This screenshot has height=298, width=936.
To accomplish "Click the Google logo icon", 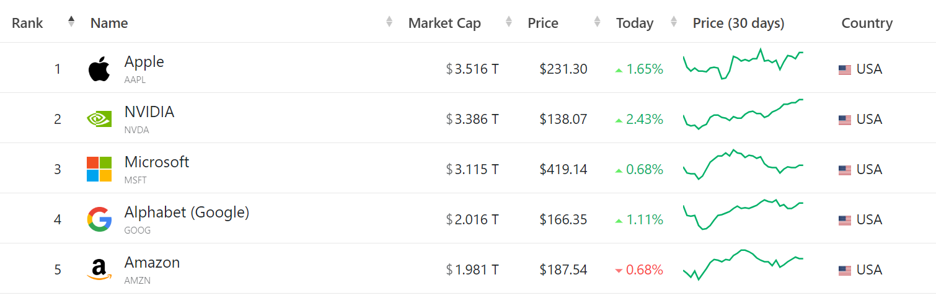I will coord(99,219).
